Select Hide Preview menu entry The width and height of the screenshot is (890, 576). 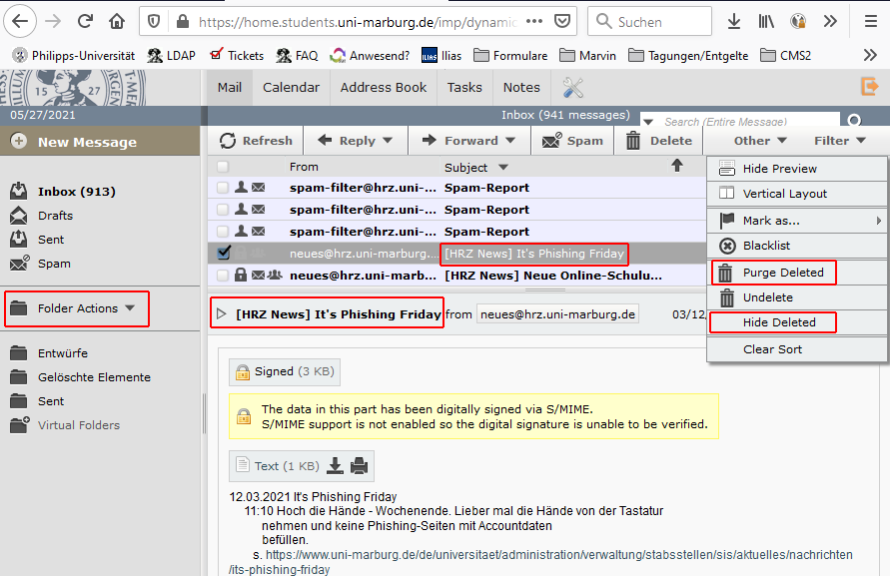point(797,169)
